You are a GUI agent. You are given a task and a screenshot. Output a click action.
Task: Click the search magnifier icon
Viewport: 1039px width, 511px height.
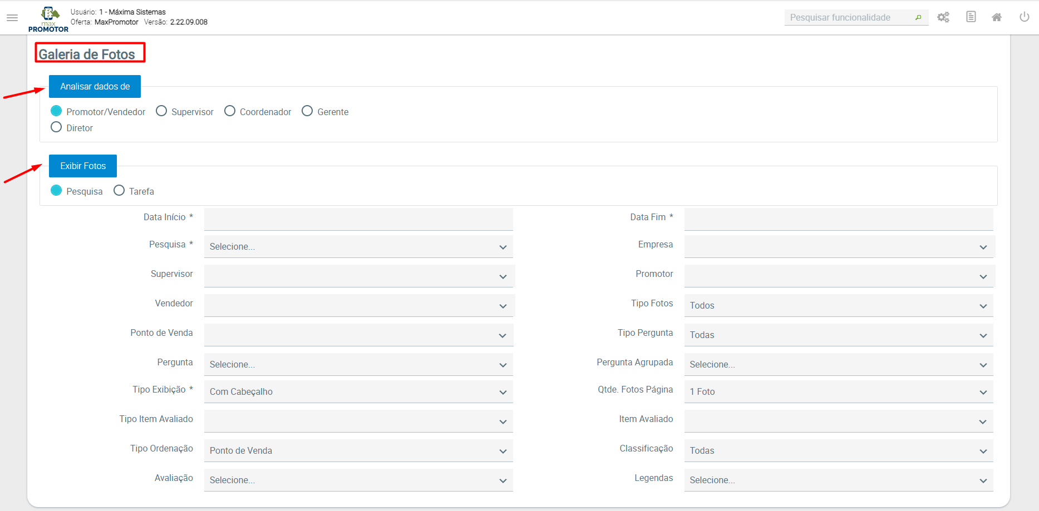click(918, 18)
